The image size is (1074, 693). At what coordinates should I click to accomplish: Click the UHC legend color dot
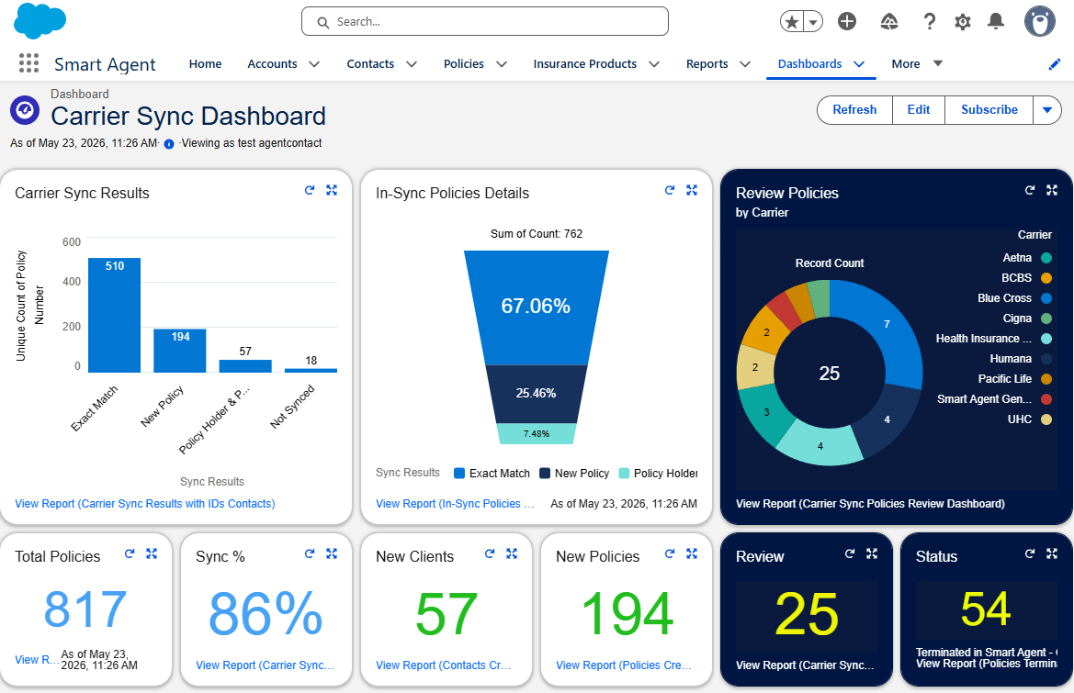1046,419
